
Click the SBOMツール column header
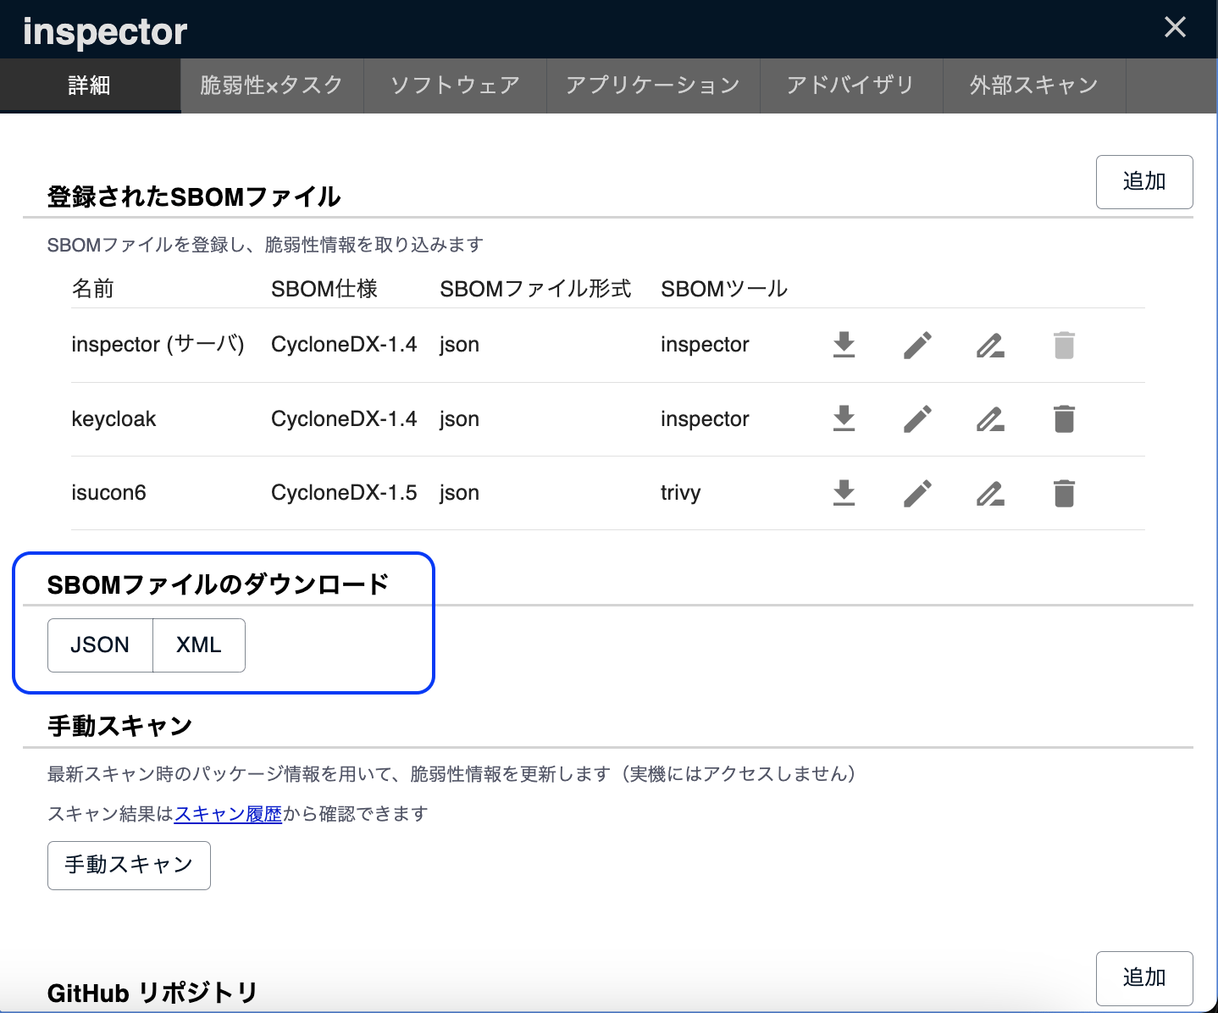[724, 289]
